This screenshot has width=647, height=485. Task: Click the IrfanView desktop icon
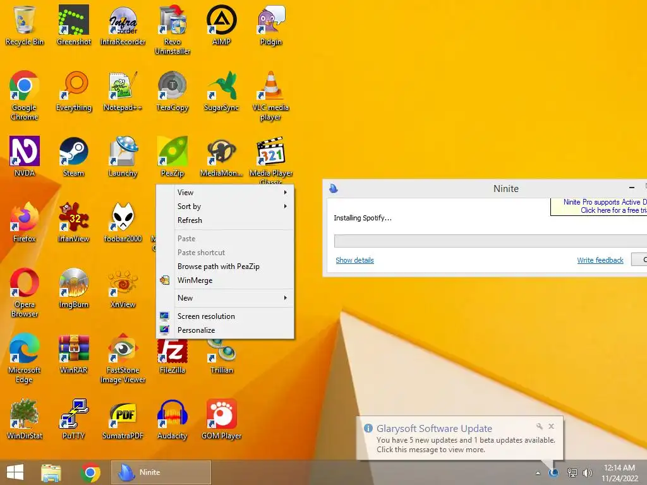(x=73, y=222)
